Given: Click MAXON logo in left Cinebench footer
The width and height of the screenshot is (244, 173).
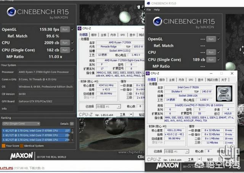Looking at the screenshot, I should pos(21,156).
